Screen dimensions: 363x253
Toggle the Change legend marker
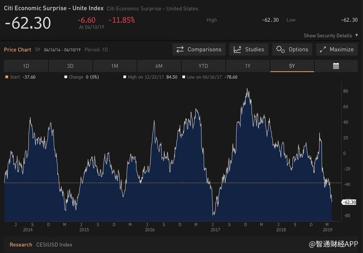[66, 77]
